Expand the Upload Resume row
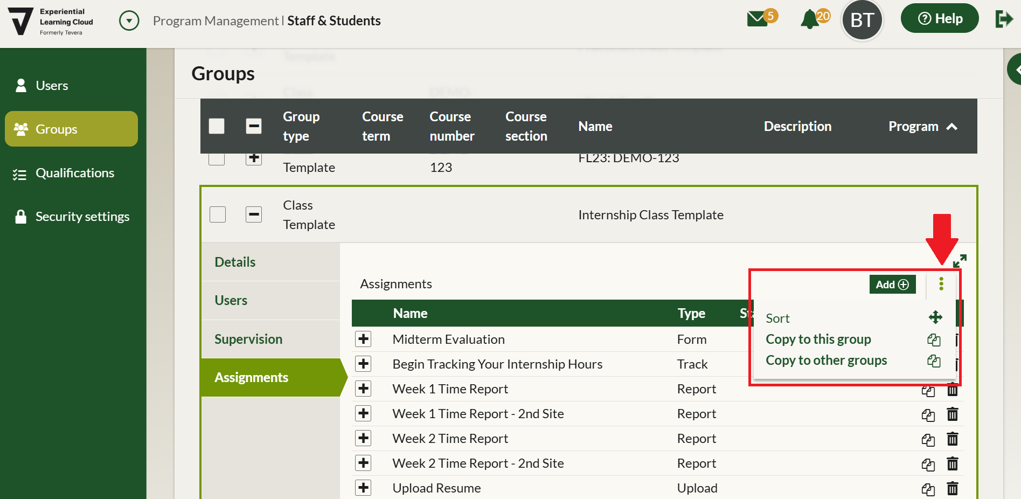This screenshot has height=499, width=1021. pyautogui.click(x=364, y=488)
